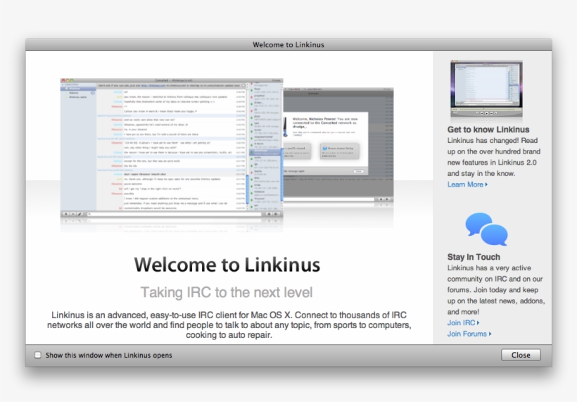Image resolution: width=577 pixels, height=402 pixels.
Task: Click the connection dialog preview screenshot
Action: (338, 146)
